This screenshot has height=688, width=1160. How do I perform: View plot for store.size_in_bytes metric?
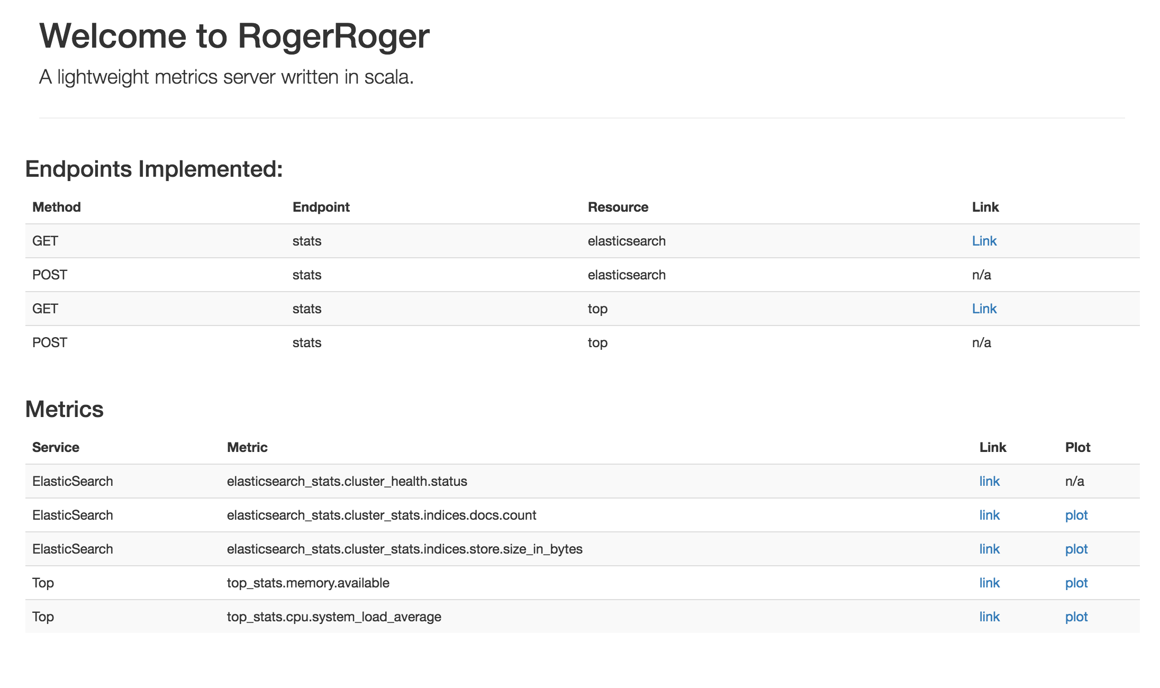coord(1076,549)
